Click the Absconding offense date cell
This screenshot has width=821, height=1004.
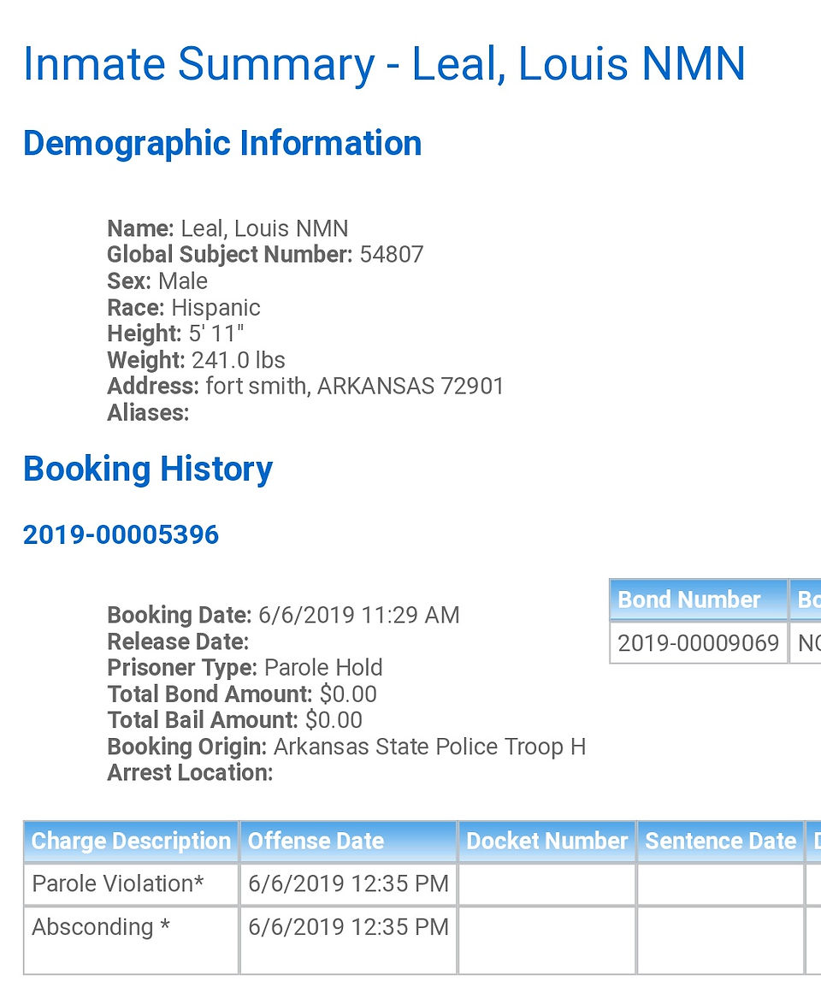coord(348,941)
